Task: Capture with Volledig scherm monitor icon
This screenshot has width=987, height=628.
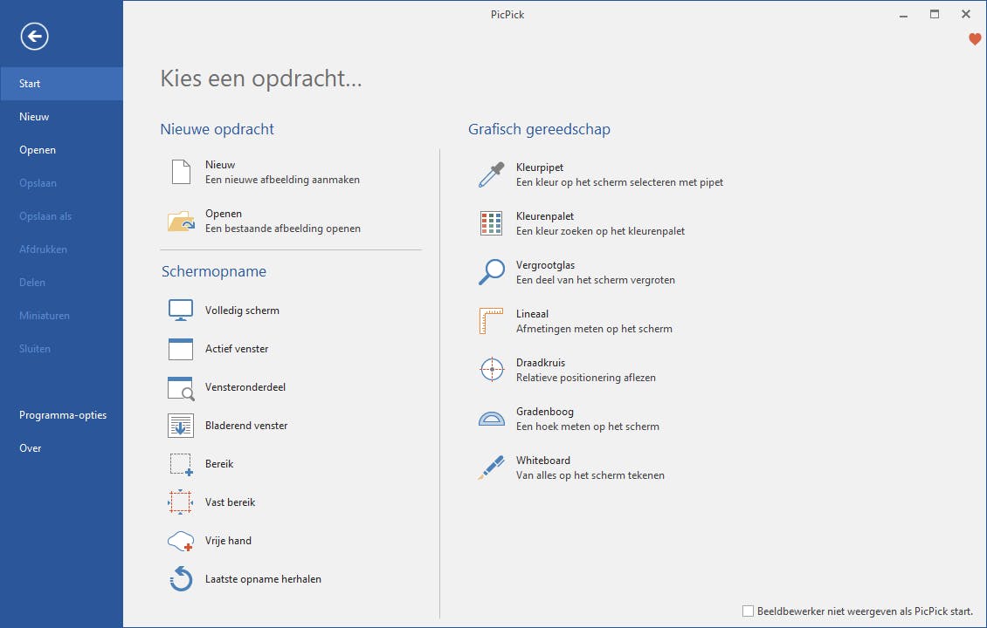Action: click(181, 311)
